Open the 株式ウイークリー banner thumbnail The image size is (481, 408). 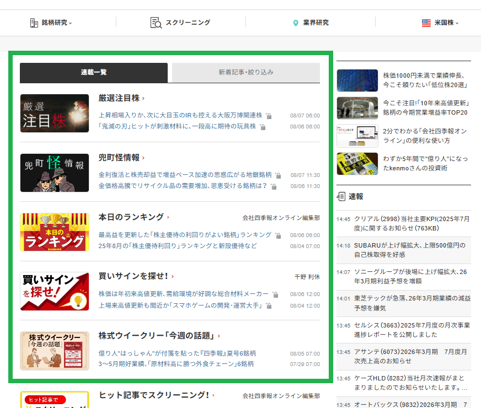click(x=55, y=351)
